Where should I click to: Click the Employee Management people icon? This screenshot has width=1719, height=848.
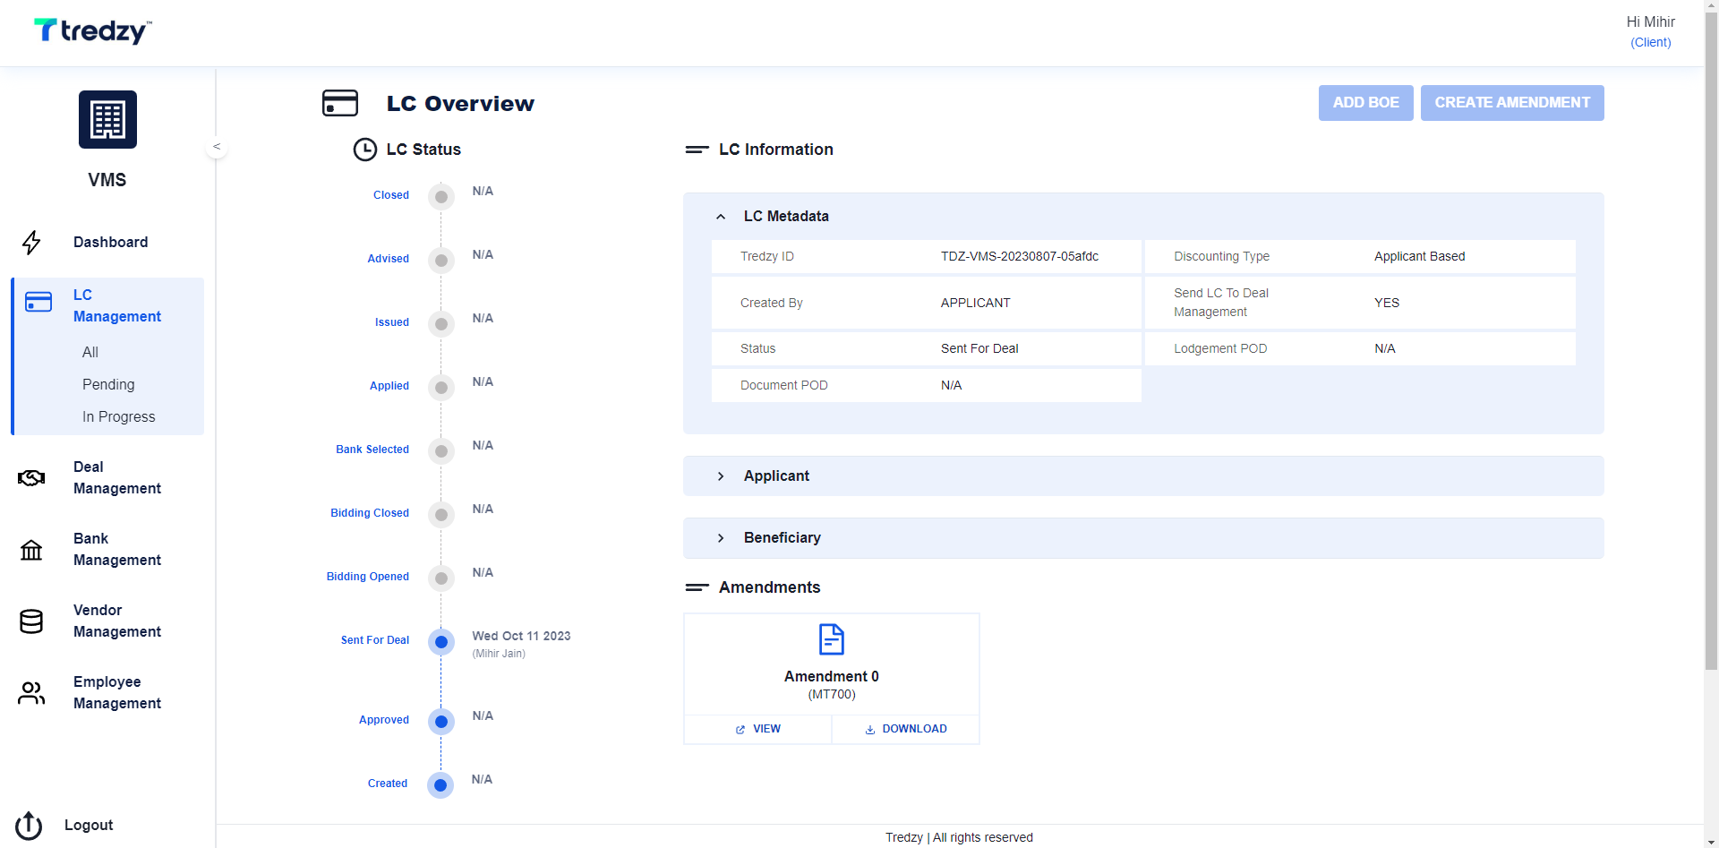click(x=31, y=693)
